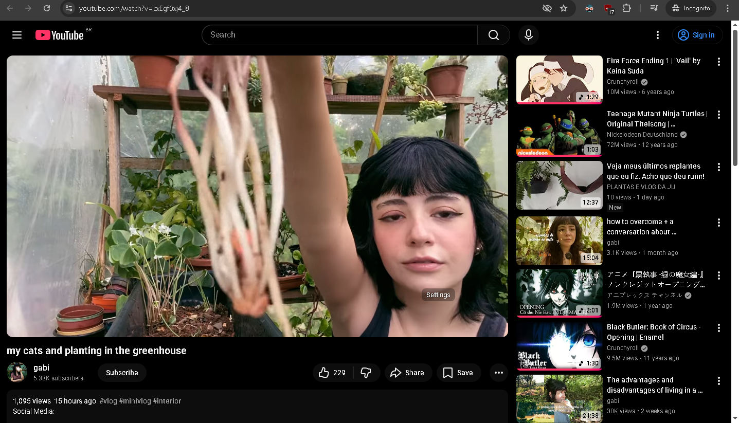
Task: Open the PLANTAS E VLOG DA JU channel
Action: point(641,187)
